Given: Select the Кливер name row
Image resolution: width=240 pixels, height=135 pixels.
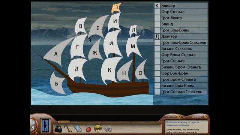Looking at the screenshot, I should tap(184, 6).
